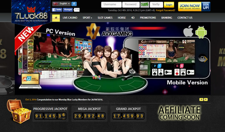Focus the Verify code input field
225x132 pixels.
[x=156, y=5]
